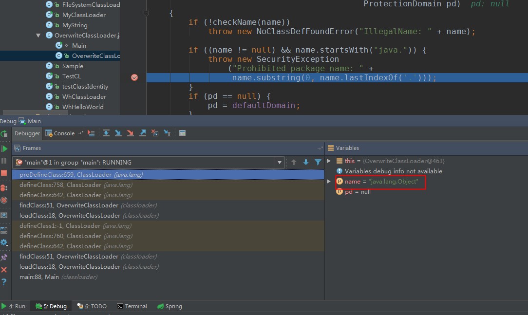Resume program with green play icon
This screenshot has width=528, height=315.
(x=4, y=148)
